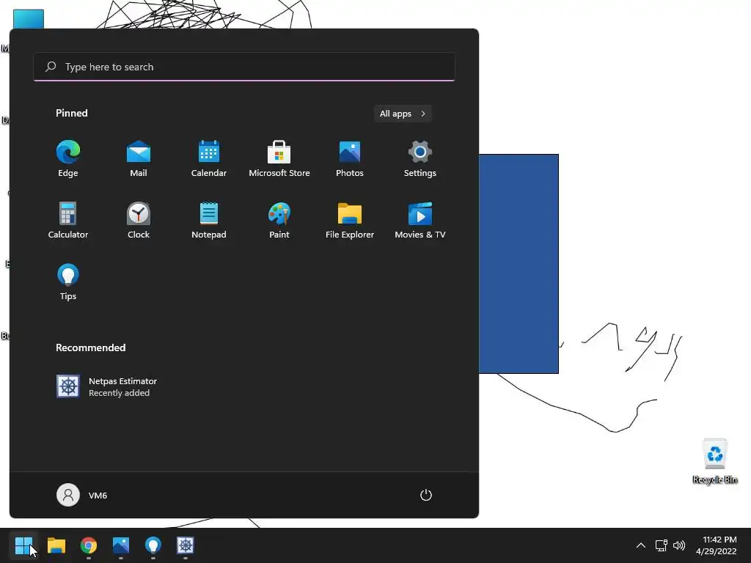This screenshot has height=563, width=751.
Task: Open the Clock app
Action: [x=139, y=220]
